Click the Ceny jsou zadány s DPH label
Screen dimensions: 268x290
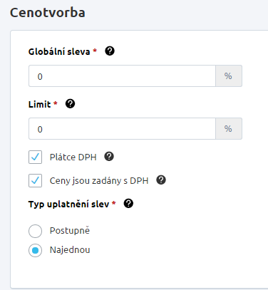(99, 181)
